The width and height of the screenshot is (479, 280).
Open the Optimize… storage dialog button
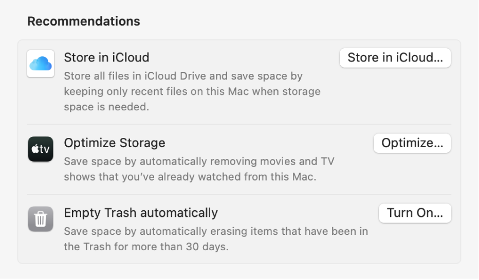coord(412,144)
